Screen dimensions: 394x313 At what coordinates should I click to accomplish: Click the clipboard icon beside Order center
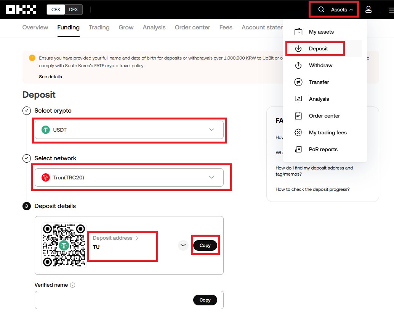coord(298,116)
